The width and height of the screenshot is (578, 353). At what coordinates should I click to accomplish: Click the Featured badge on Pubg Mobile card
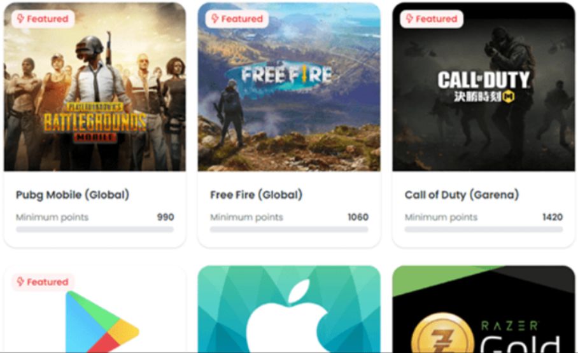coord(43,19)
